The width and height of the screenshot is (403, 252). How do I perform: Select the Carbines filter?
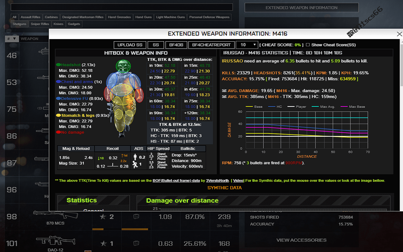[x=51, y=17]
